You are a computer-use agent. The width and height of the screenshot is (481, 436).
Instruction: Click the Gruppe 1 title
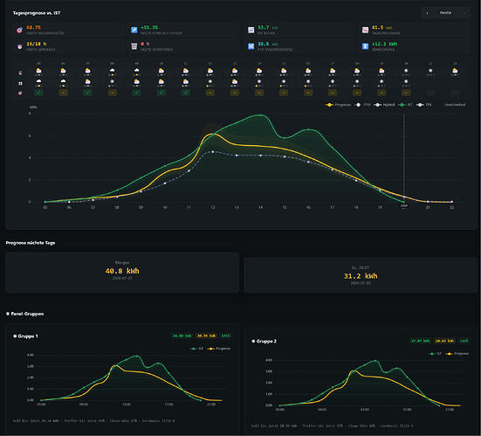tap(26, 336)
